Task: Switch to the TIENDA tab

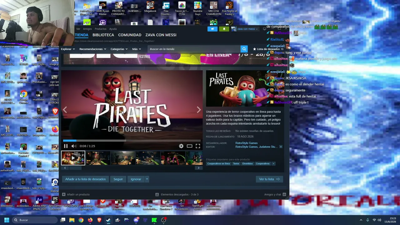Action: tap(82, 35)
